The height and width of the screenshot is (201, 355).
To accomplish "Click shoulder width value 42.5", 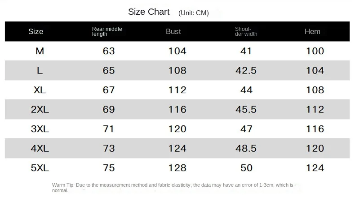I will (246, 70).
